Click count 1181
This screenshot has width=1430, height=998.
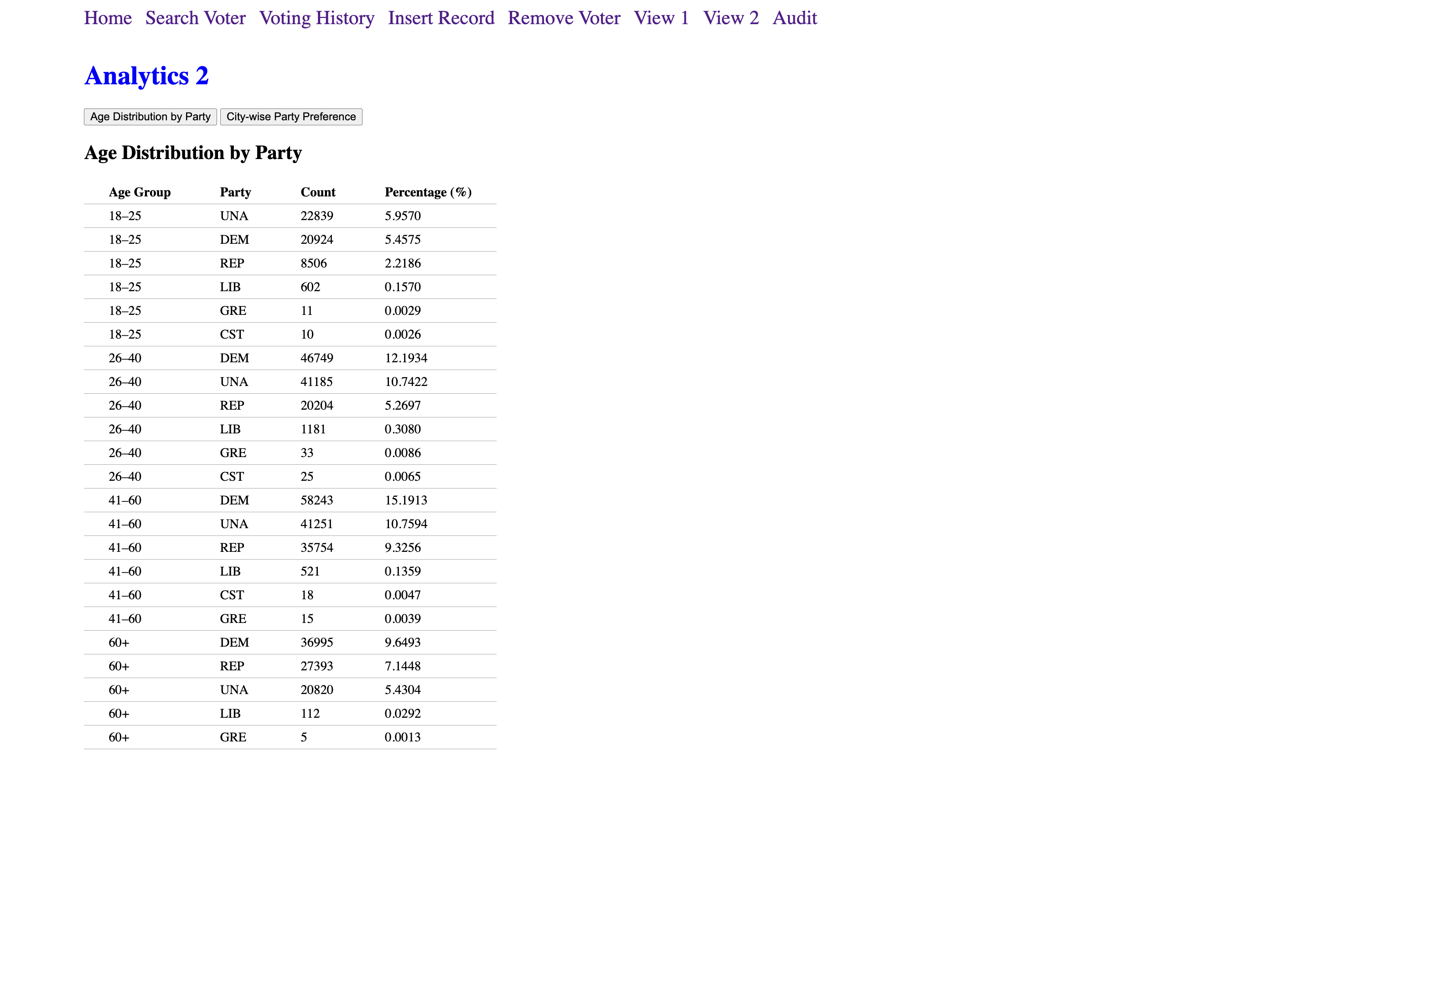pos(313,428)
